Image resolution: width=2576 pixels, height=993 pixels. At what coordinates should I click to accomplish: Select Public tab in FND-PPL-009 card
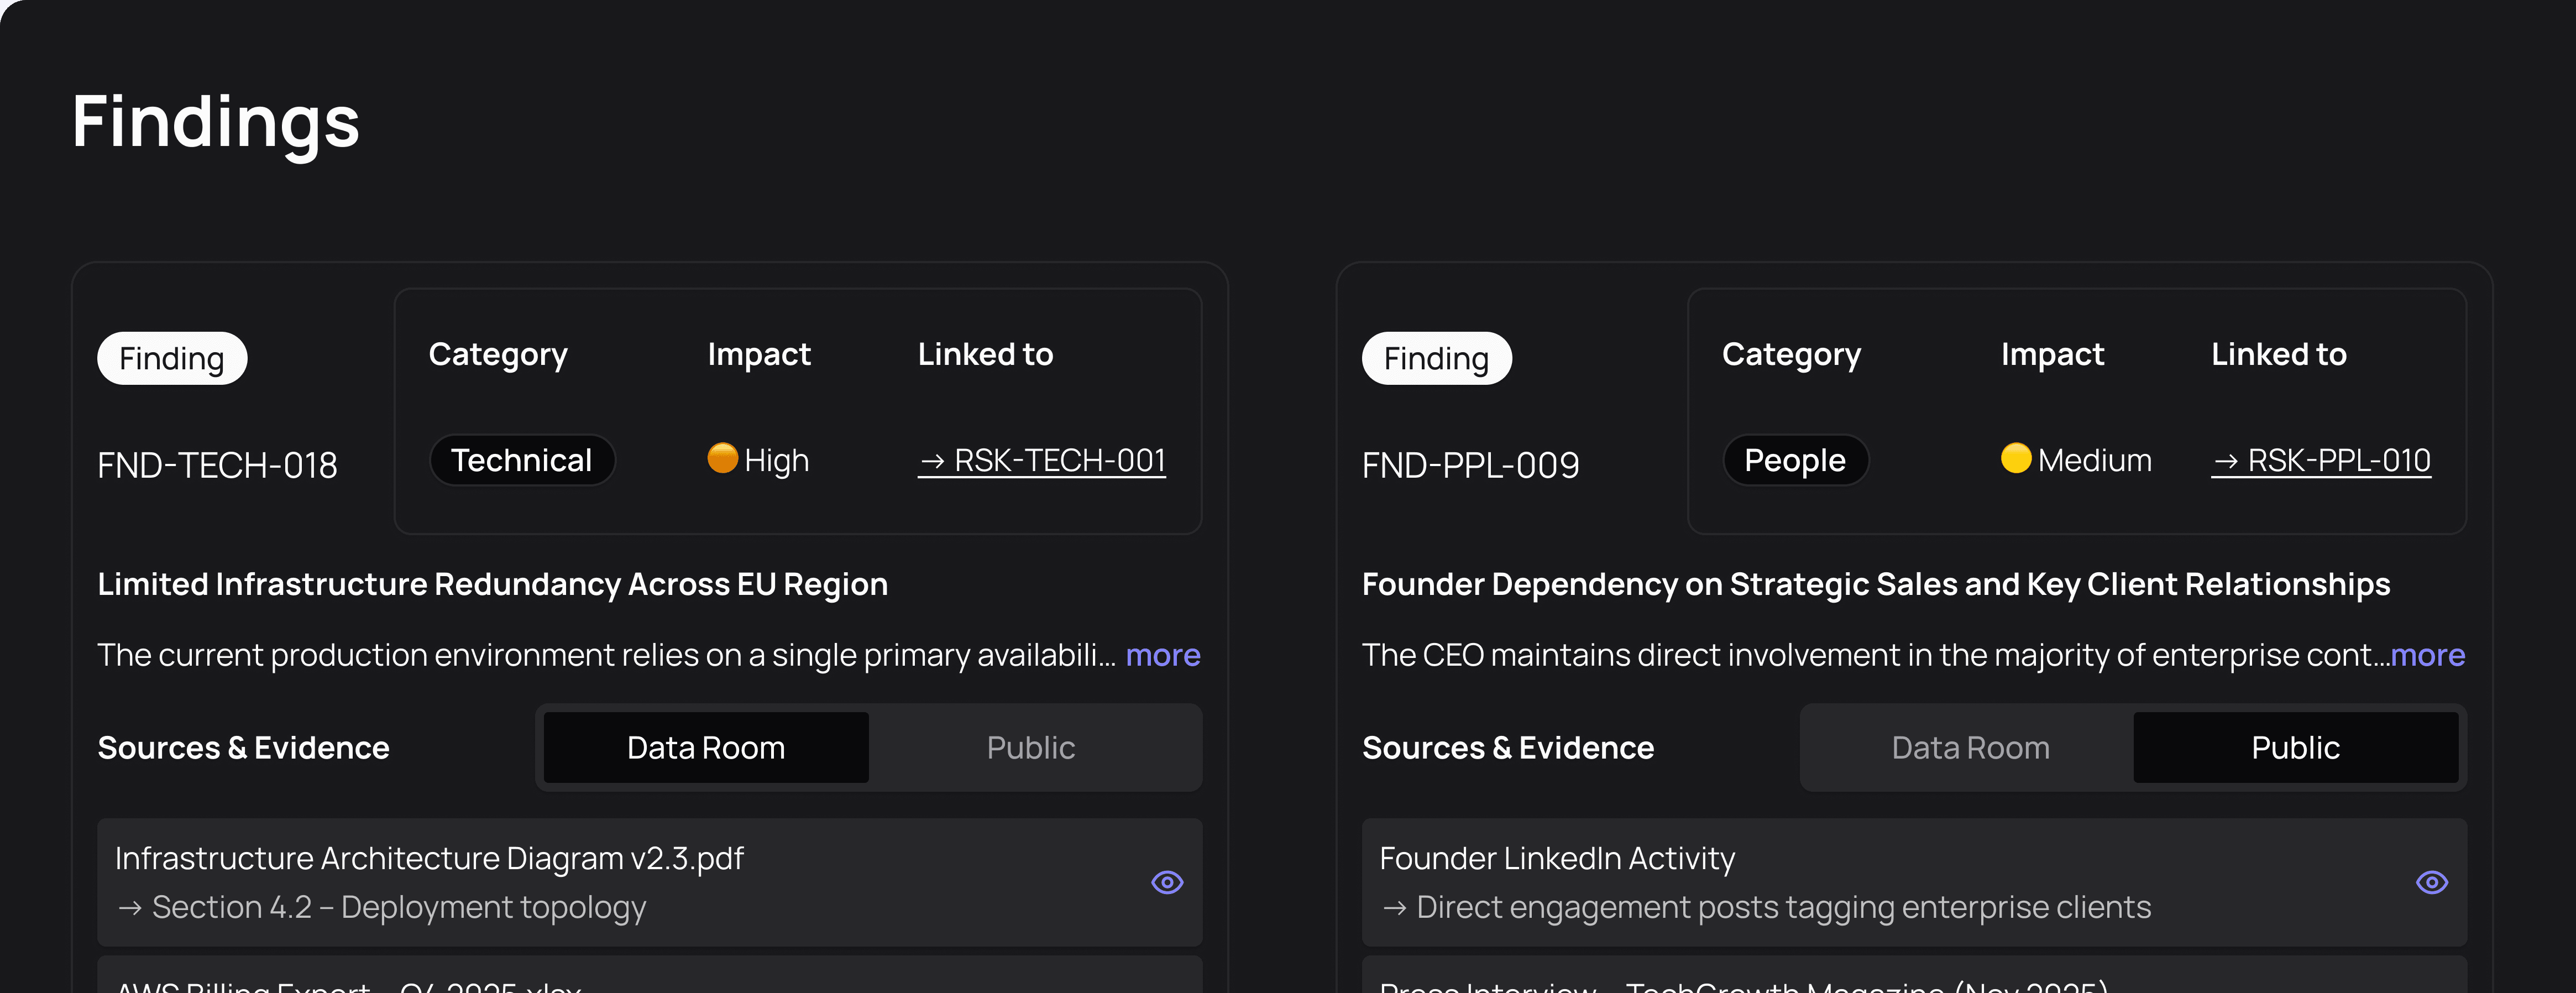(2295, 747)
